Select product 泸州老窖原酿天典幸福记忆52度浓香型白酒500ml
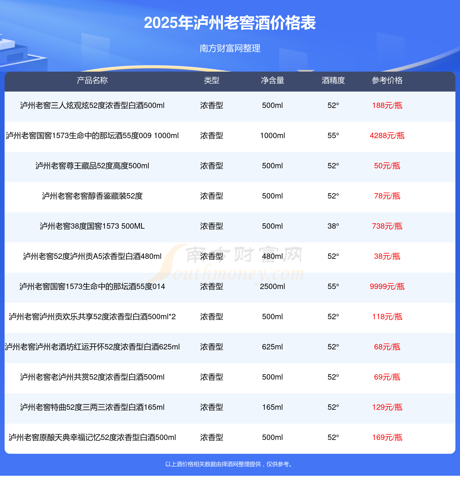The width and height of the screenshot is (460, 487). click(x=92, y=437)
